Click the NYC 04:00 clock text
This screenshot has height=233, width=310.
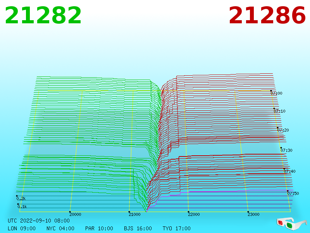coord(60,228)
